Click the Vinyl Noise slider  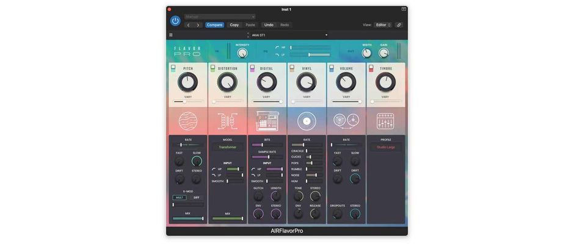314,175
